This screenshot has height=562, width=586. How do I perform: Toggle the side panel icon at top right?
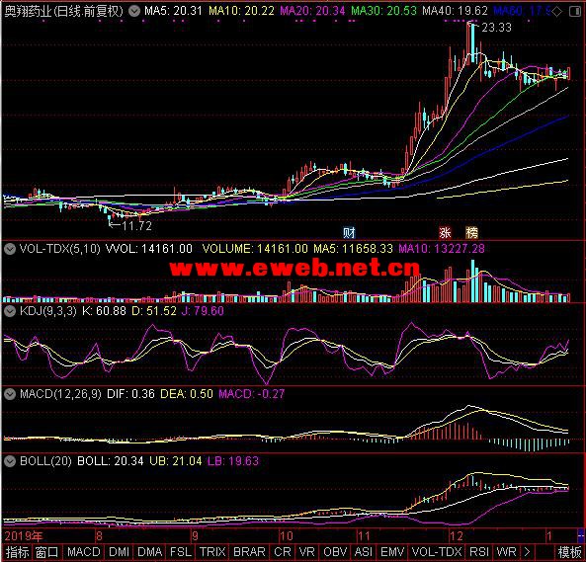[x=575, y=12]
